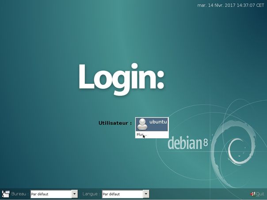Open the 'Plus...' more users option

[141, 135]
